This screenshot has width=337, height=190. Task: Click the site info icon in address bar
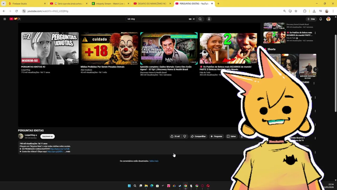tap(24, 11)
